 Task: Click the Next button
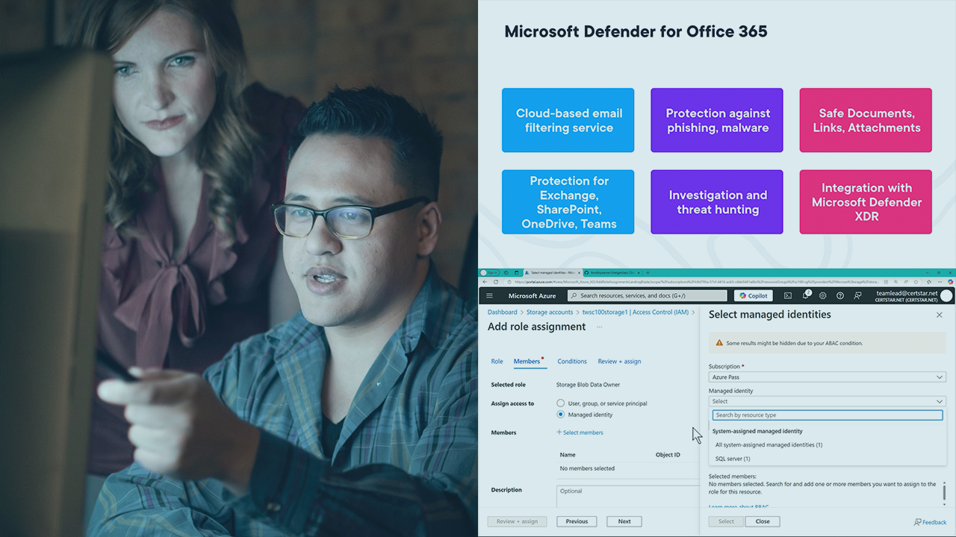[x=624, y=521]
